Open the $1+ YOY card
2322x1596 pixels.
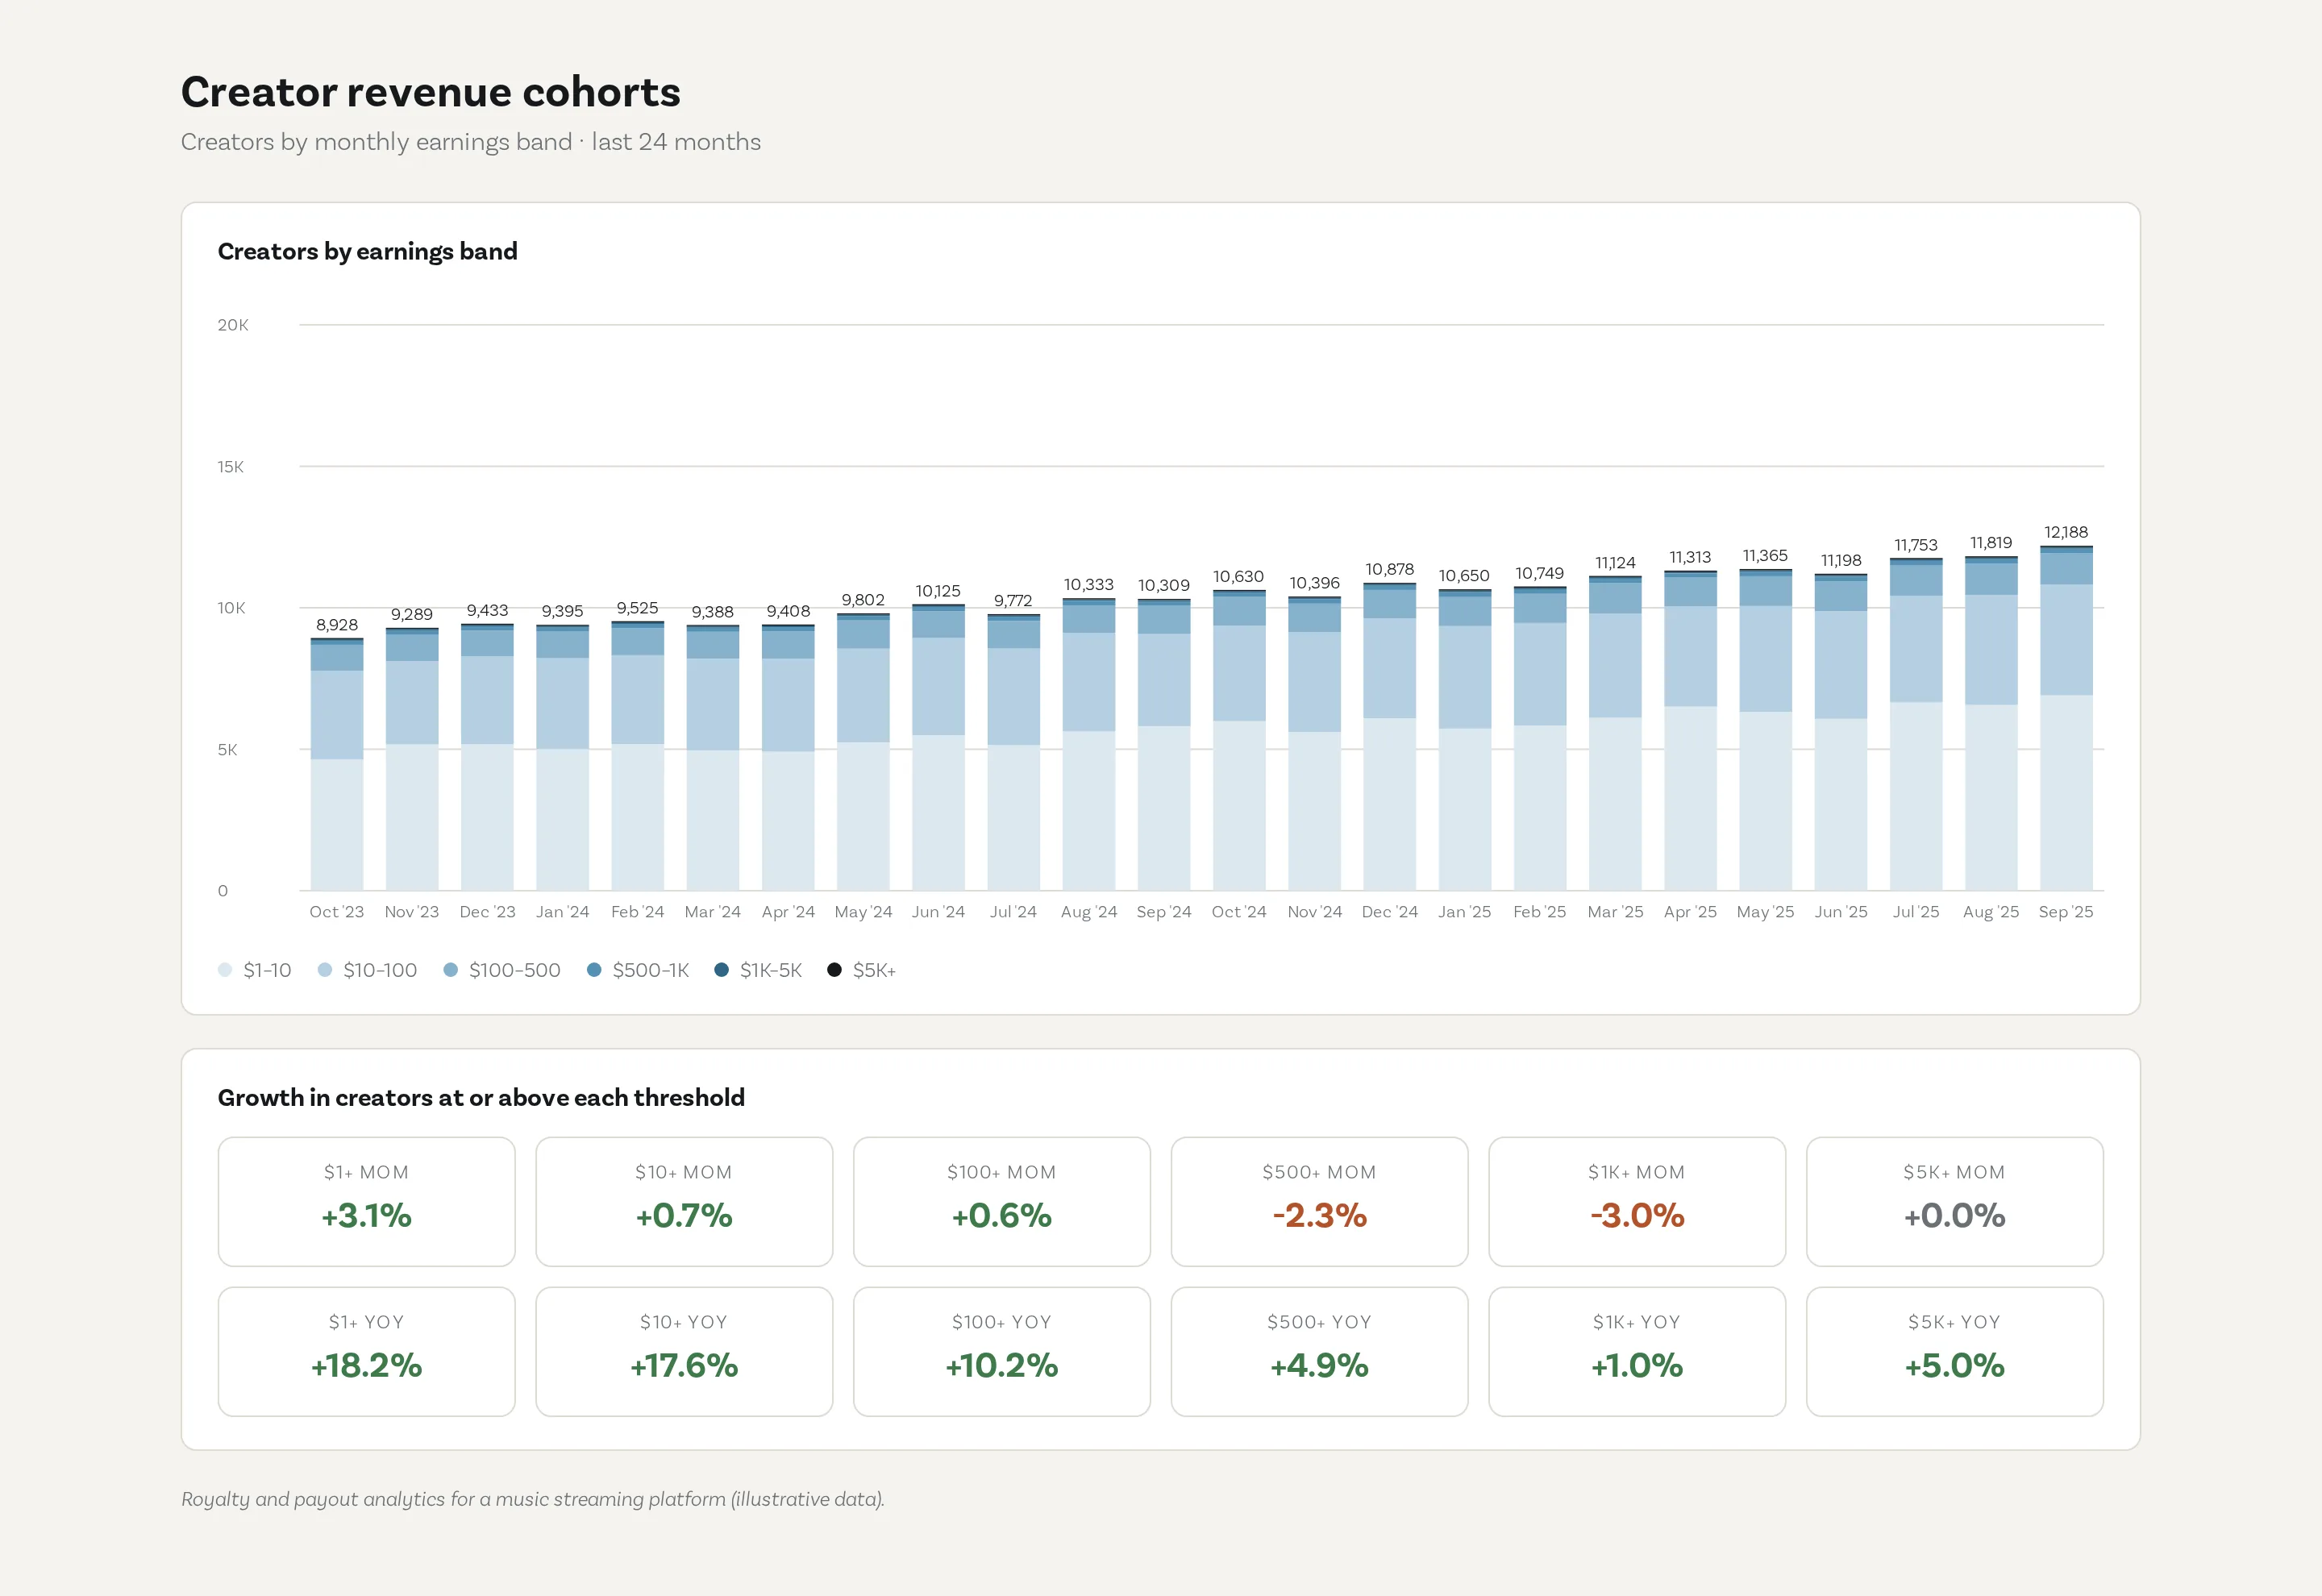coord(367,1351)
